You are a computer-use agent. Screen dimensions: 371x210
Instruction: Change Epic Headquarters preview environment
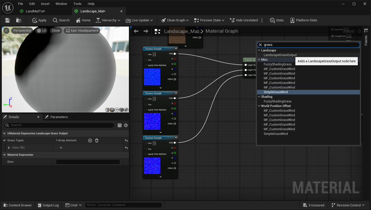click(82, 31)
